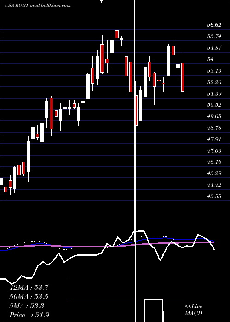230x322 pixels.
Task: Click the last red candlestick on the chart
Action: (183, 77)
